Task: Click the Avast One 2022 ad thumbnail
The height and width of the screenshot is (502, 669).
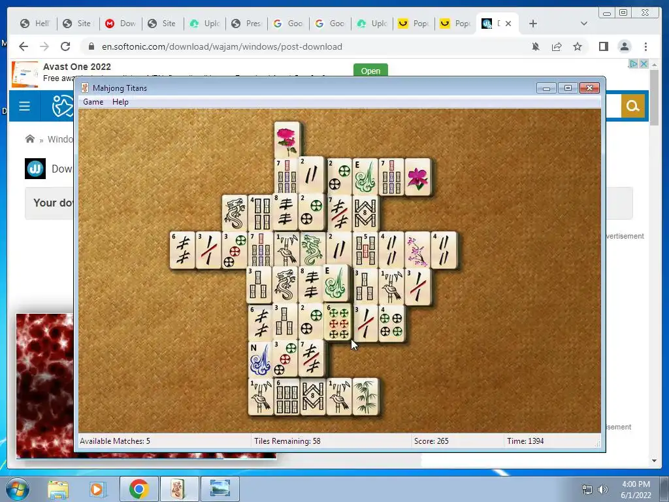Action: pos(25,75)
